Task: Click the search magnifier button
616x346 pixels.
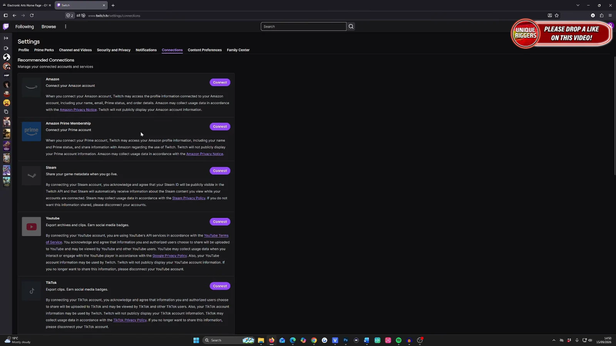Action: point(351,27)
